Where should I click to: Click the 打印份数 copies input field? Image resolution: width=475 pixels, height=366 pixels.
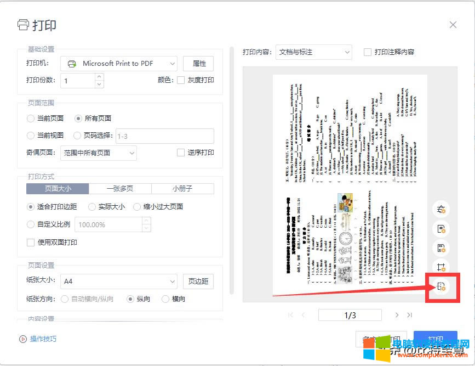point(78,81)
